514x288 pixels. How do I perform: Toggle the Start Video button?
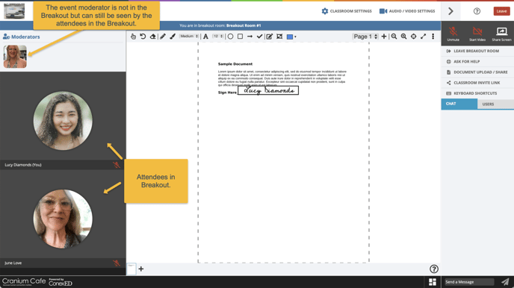tap(477, 34)
